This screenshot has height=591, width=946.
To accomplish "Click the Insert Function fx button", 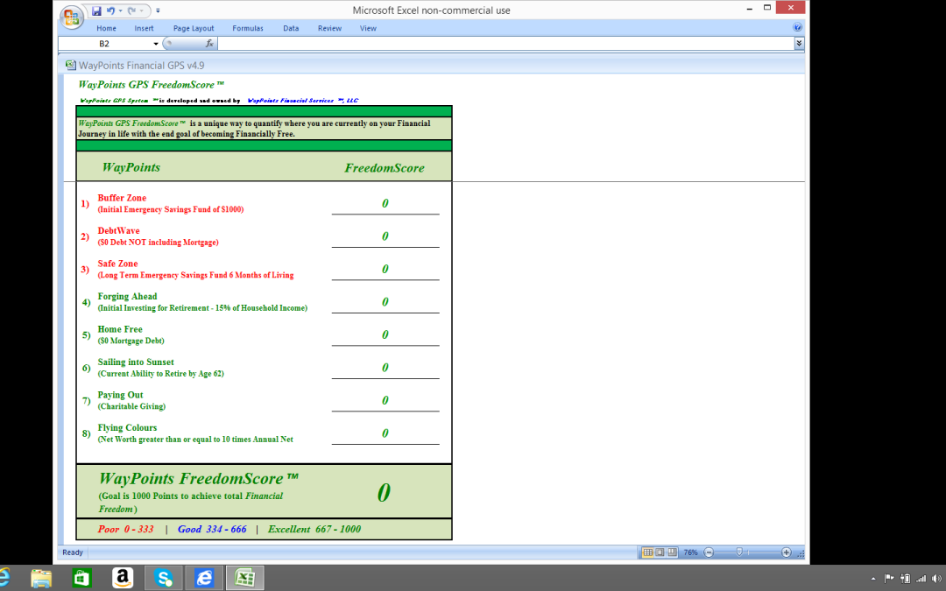I will [209, 44].
